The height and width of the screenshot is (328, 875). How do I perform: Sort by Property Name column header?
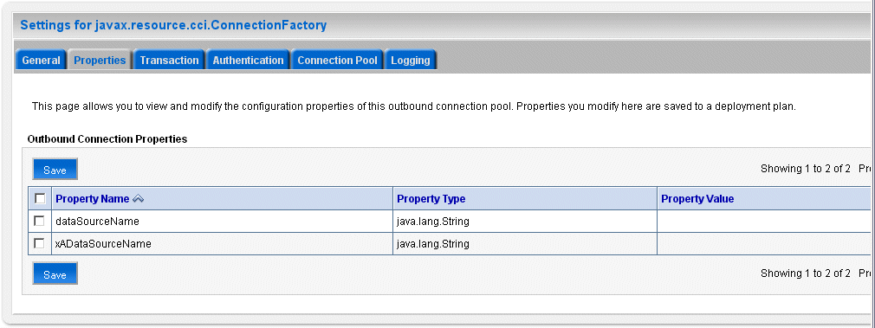pos(92,198)
